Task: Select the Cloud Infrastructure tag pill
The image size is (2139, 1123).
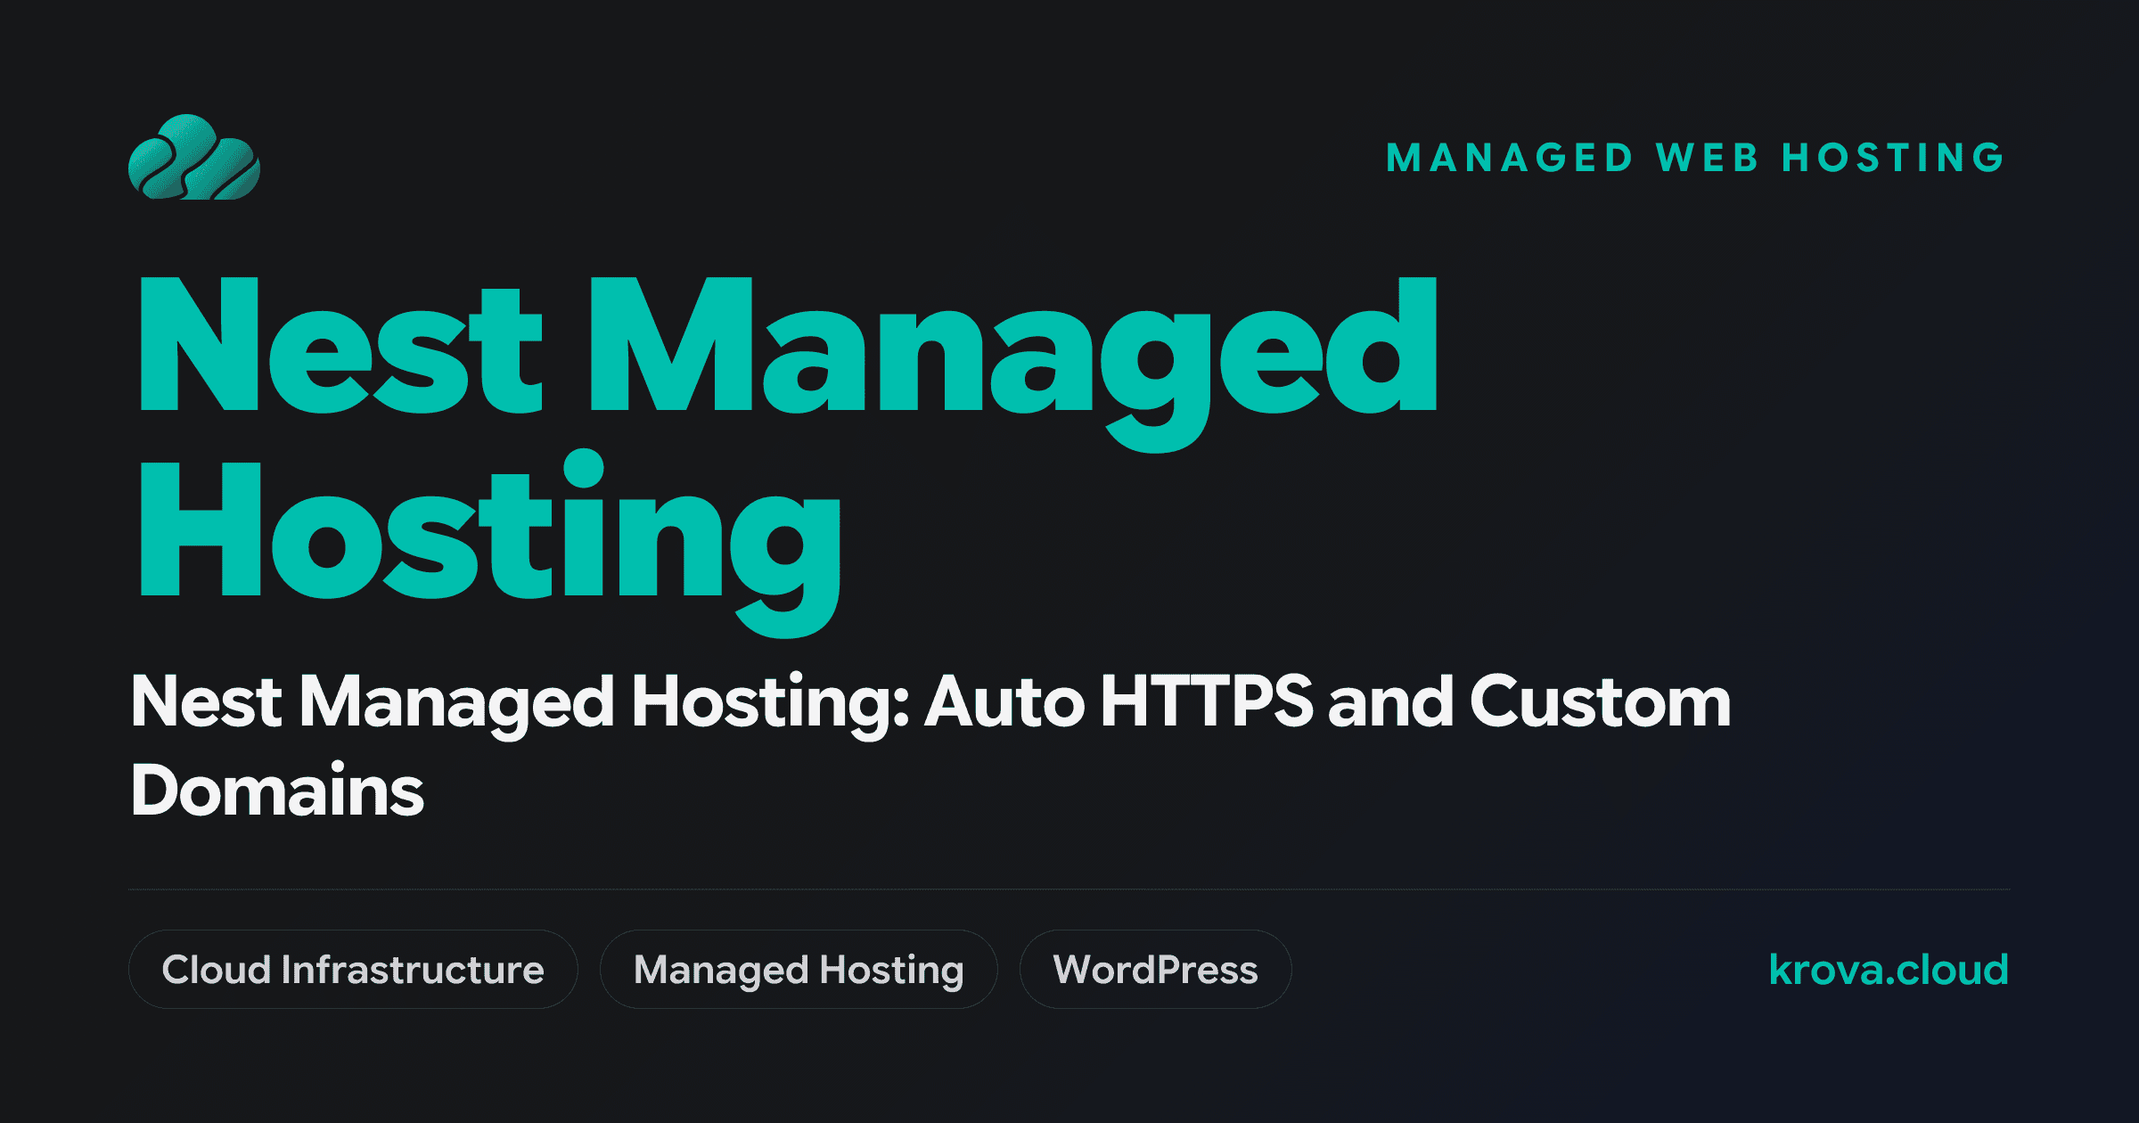Action: tap(353, 970)
